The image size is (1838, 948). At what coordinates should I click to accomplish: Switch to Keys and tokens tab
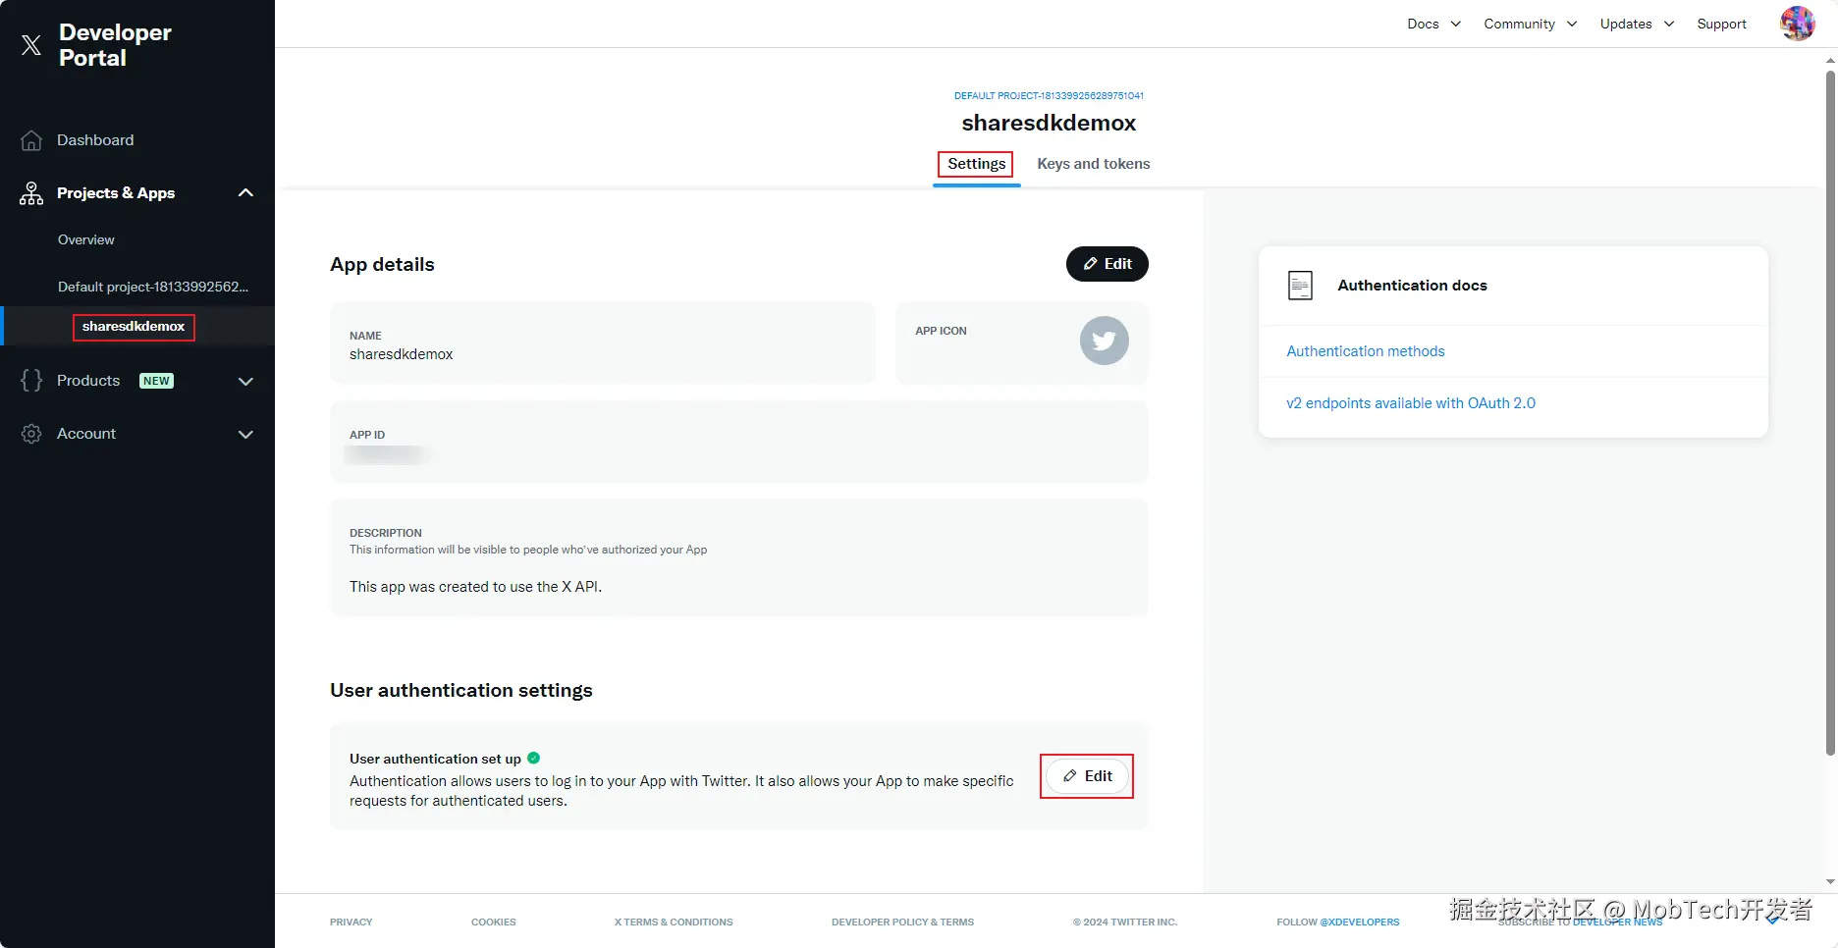pos(1094,164)
